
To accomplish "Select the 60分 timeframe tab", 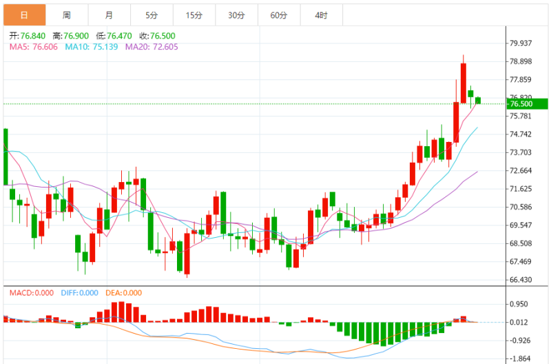I will pyautogui.click(x=279, y=15).
